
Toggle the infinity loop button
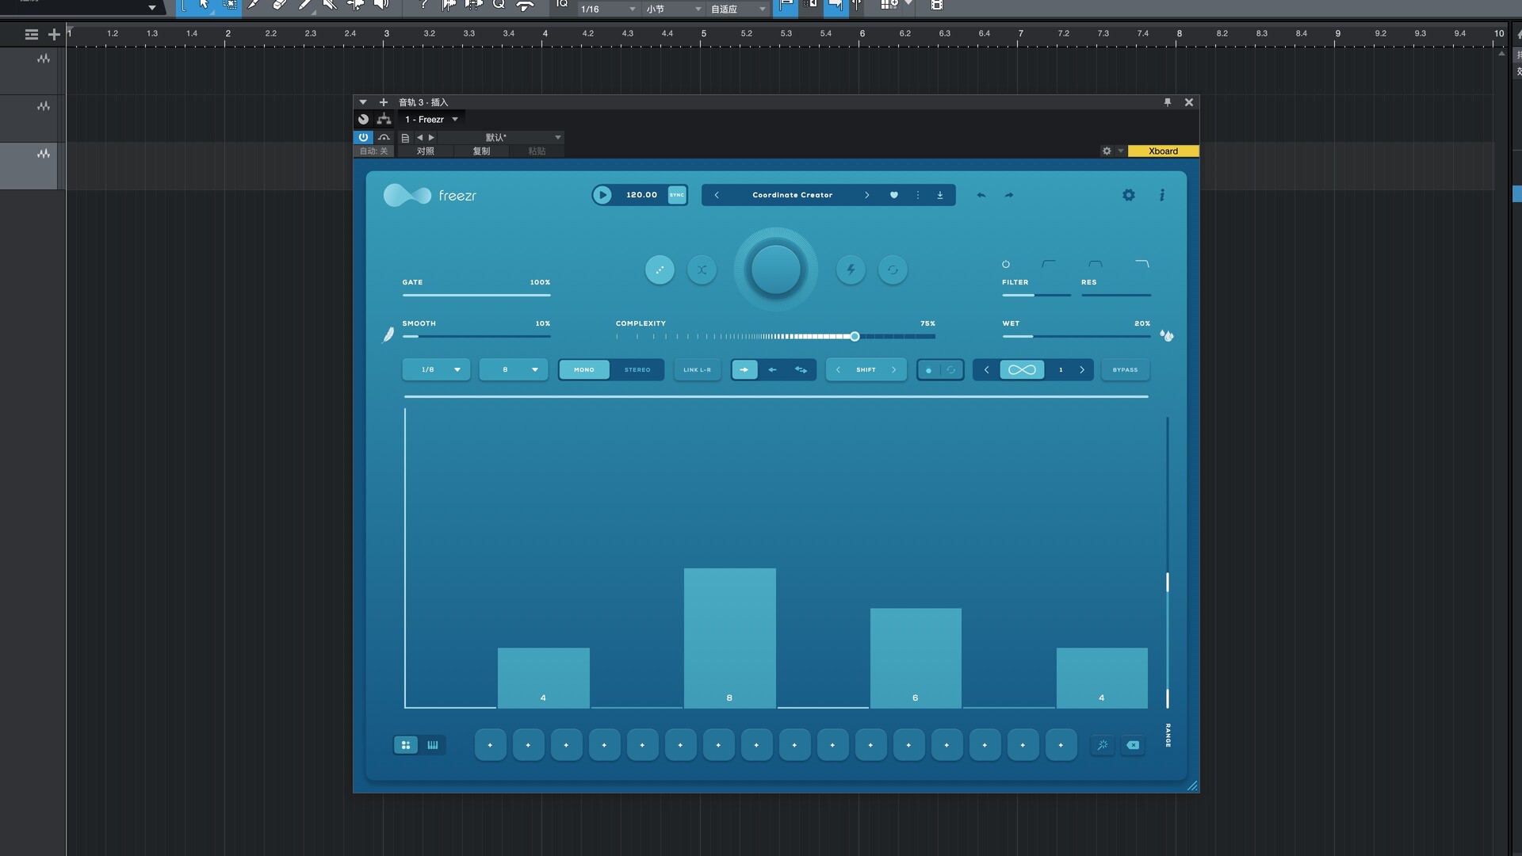pyautogui.click(x=1022, y=369)
